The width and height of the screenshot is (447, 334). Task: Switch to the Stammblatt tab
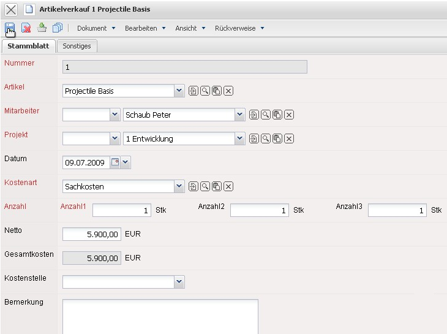(28, 46)
